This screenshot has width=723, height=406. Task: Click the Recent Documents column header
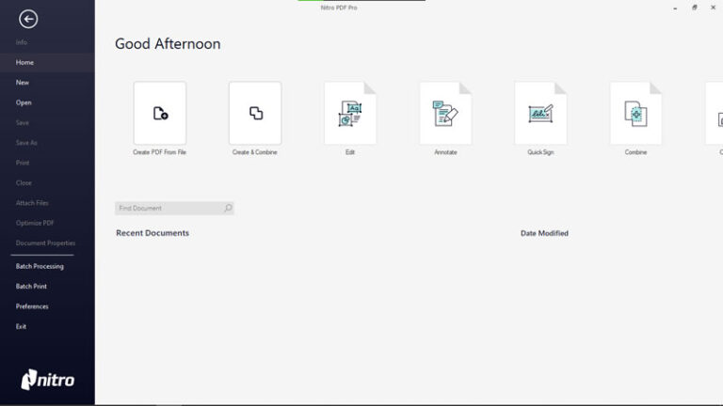(153, 233)
